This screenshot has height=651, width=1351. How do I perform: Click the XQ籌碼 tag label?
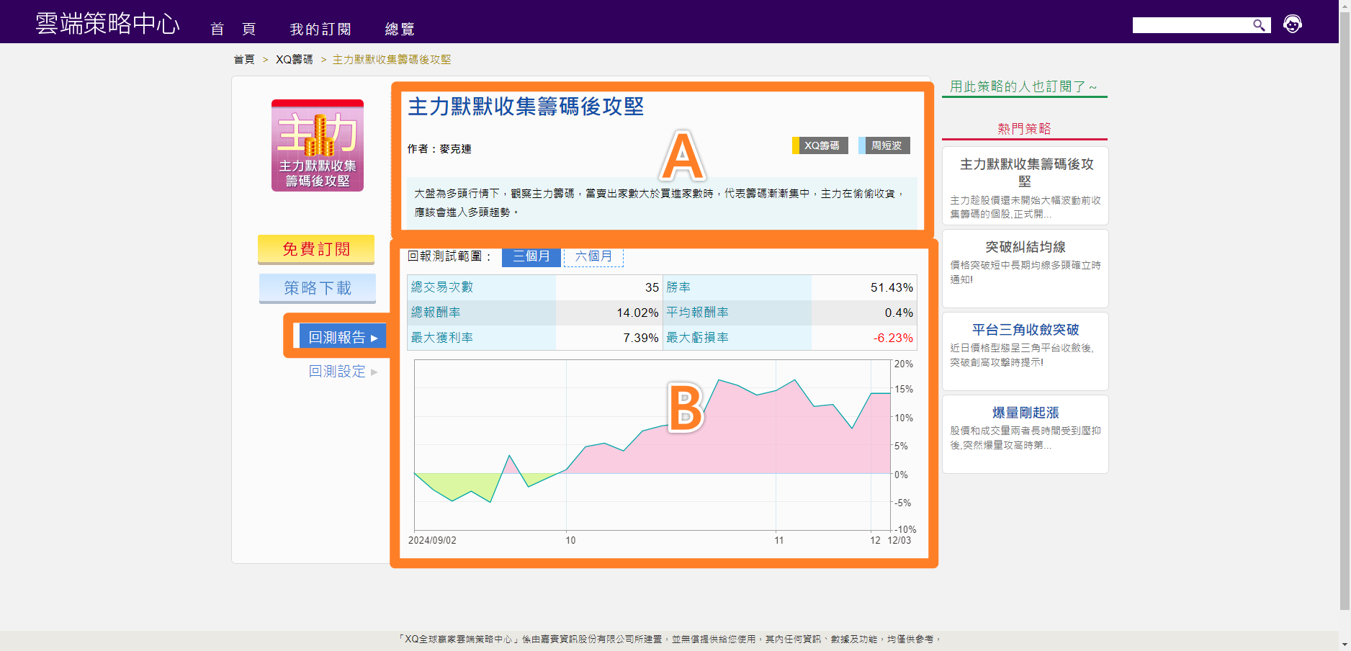[821, 145]
